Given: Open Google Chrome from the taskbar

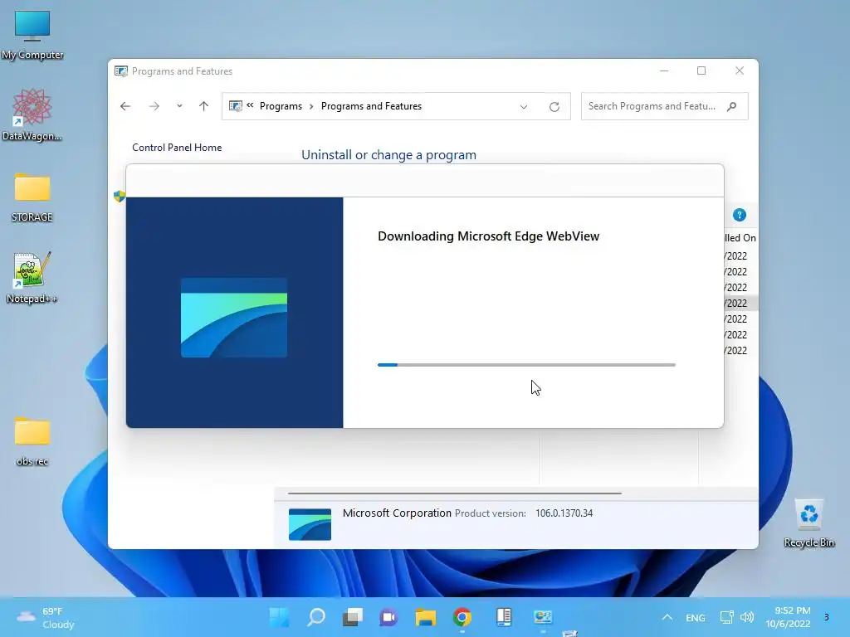Looking at the screenshot, I should coord(462,617).
